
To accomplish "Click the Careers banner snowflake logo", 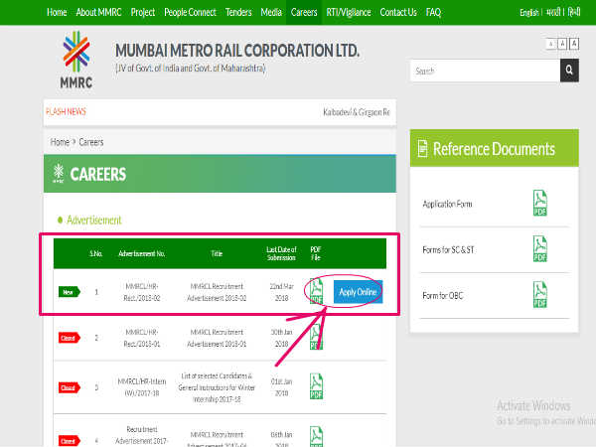I will pos(59,173).
